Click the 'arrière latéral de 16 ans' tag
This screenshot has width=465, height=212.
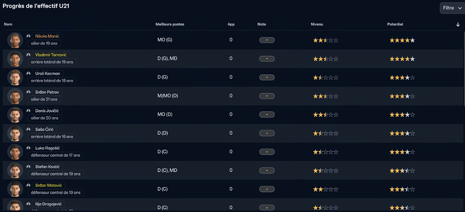[52, 136]
